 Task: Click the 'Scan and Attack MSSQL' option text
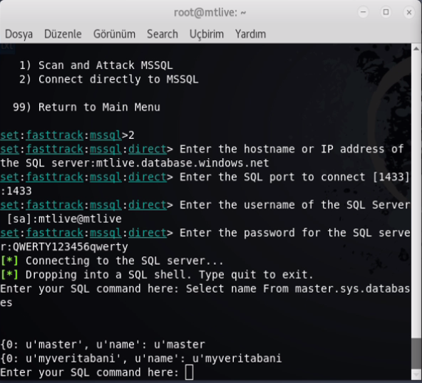(105, 65)
